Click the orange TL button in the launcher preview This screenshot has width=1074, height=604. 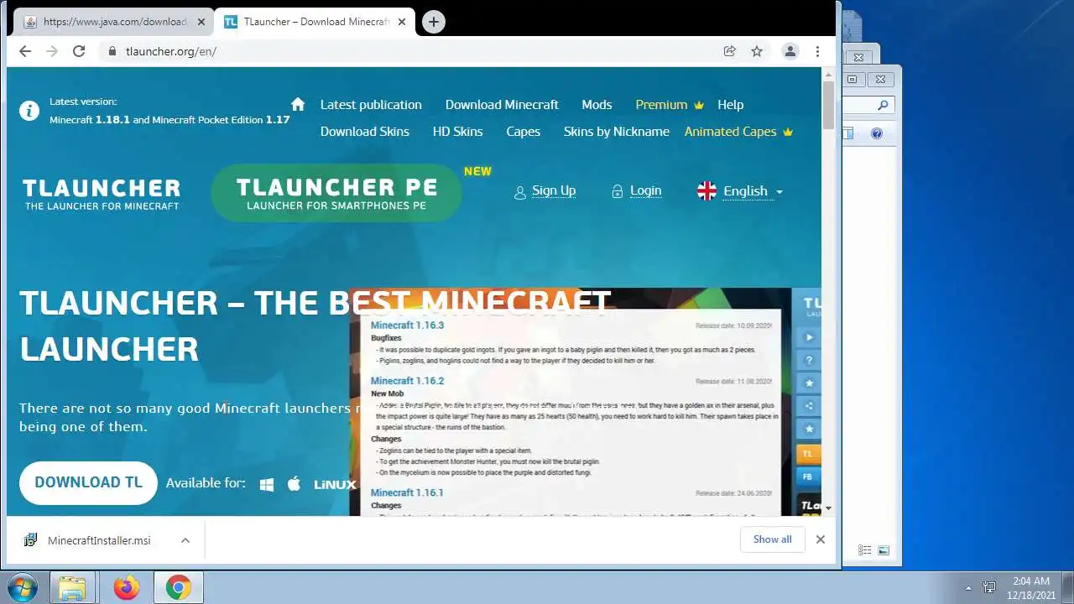(808, 454)
